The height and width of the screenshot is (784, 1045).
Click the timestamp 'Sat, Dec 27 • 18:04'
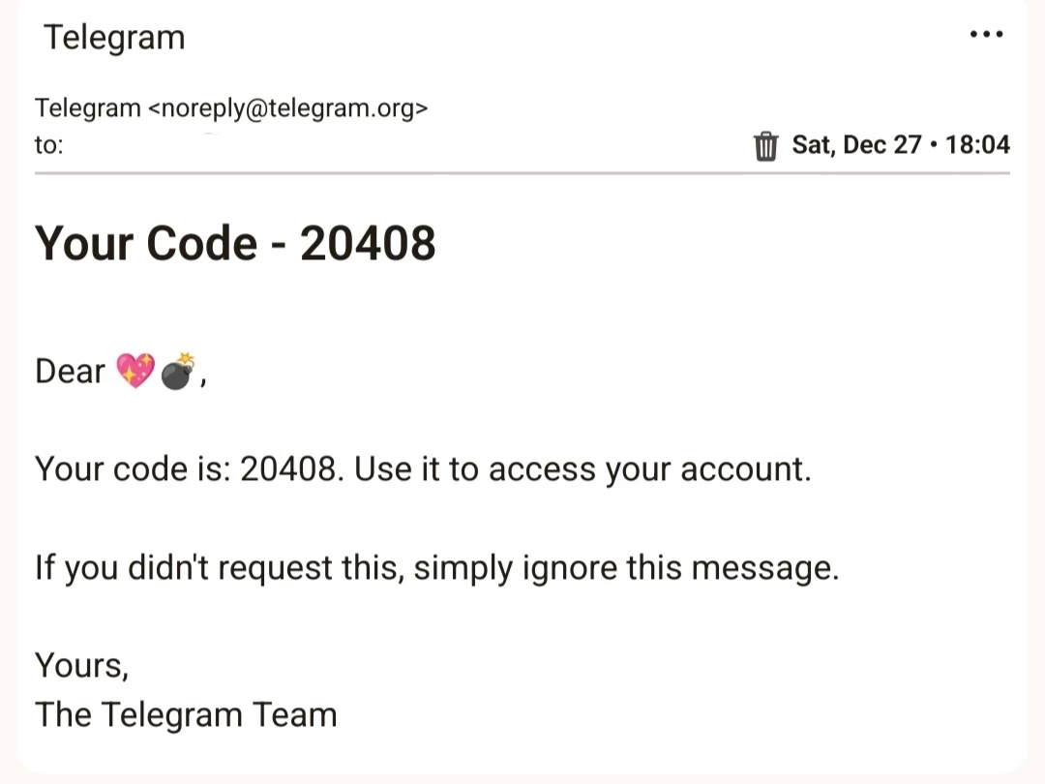(x=900, y=144)
